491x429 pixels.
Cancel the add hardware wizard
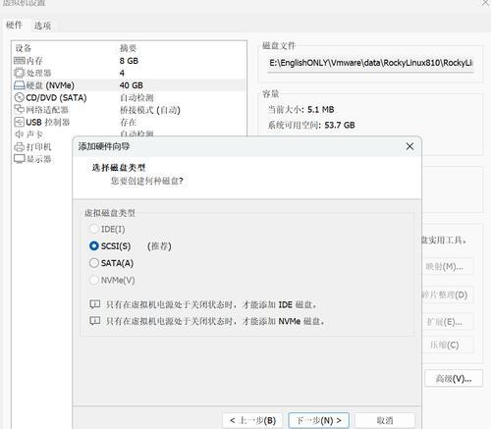tap(385, 420)
